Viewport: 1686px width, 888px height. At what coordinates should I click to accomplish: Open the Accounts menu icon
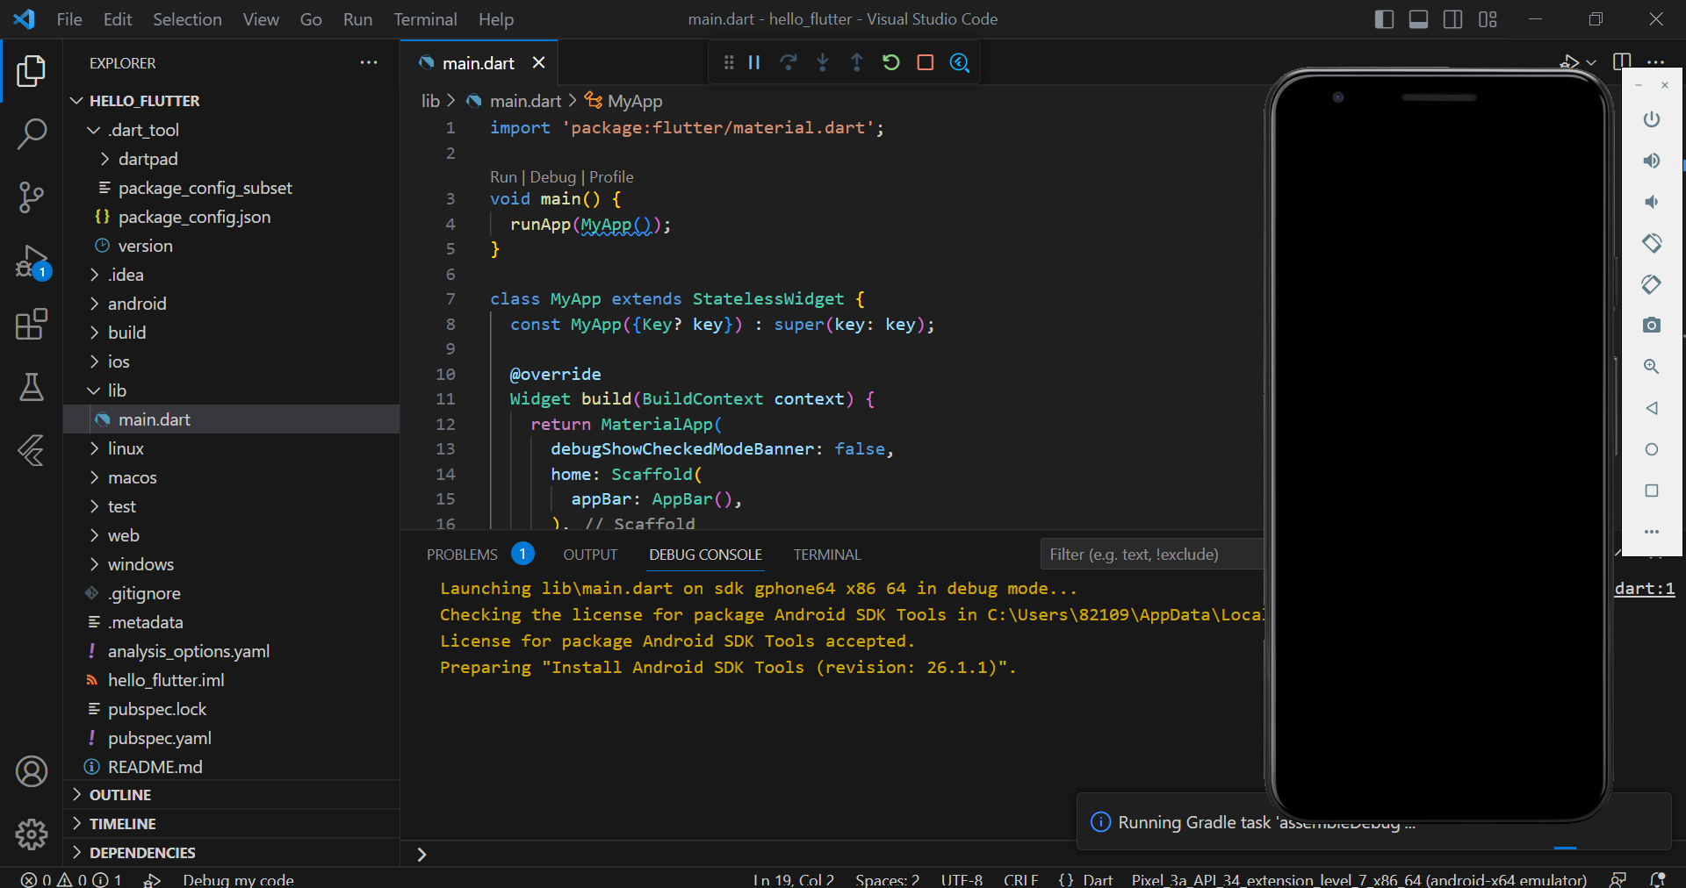point(32,771)
